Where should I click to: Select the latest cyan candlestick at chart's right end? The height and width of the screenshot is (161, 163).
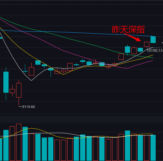(x=153, y=40)
